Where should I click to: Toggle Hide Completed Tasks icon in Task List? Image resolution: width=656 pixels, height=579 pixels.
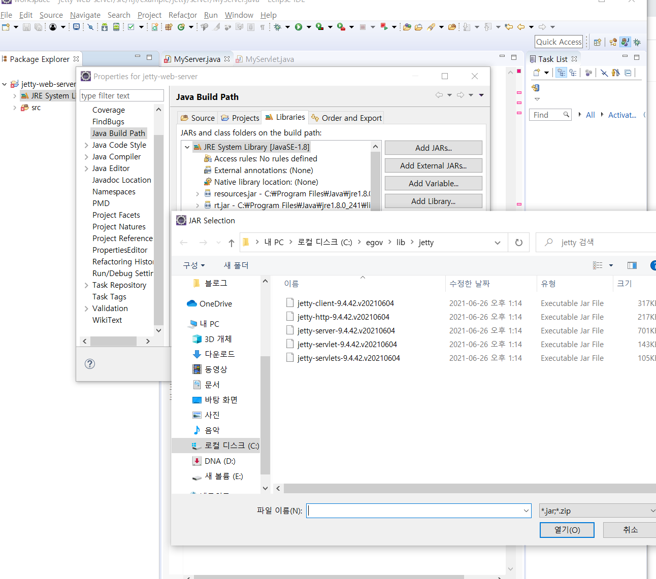pos(604,73)
